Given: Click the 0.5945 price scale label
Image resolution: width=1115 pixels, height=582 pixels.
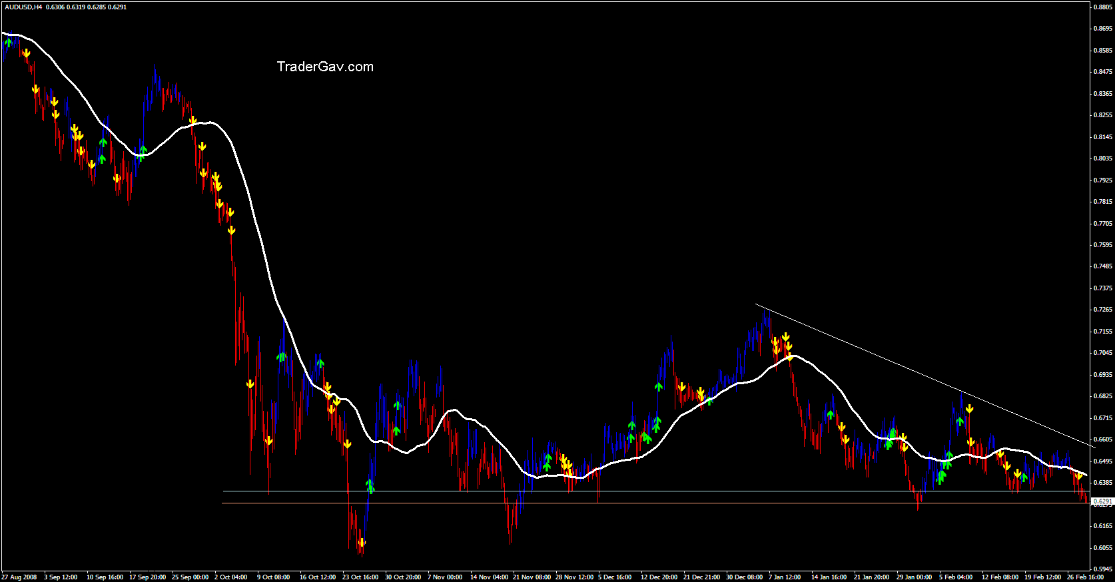Looking at the screenshot, I should coord(1102,569).
